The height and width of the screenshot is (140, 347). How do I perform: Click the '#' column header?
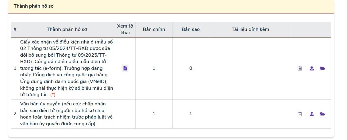click(15, 29)
